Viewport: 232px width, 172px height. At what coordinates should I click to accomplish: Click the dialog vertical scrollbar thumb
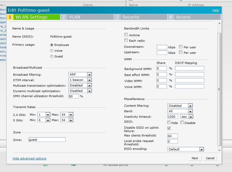219,89
